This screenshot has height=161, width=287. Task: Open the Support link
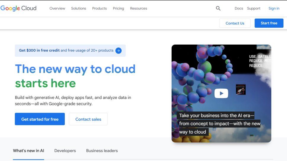pos(254,8)
